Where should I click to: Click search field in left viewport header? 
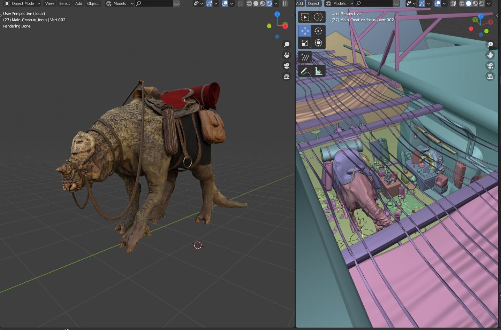click(x=154, y=3)
